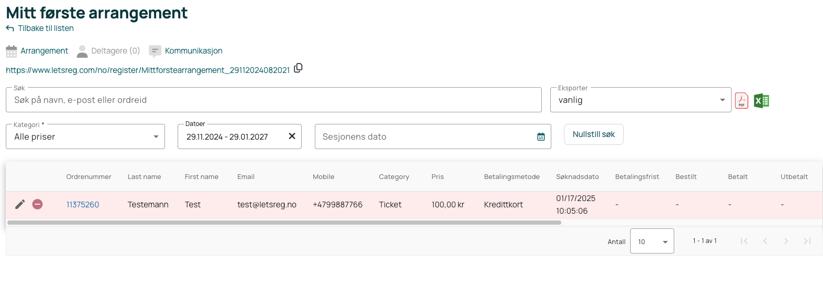Export participant list to Excel
This screenshot has width=823, height=284.
762,100
